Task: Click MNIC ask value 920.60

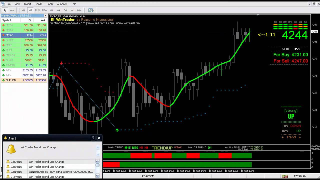Action: (41, 45)
